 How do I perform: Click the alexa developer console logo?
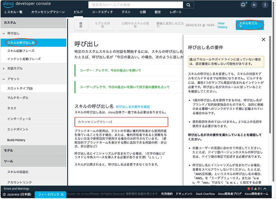coord(27,4)
